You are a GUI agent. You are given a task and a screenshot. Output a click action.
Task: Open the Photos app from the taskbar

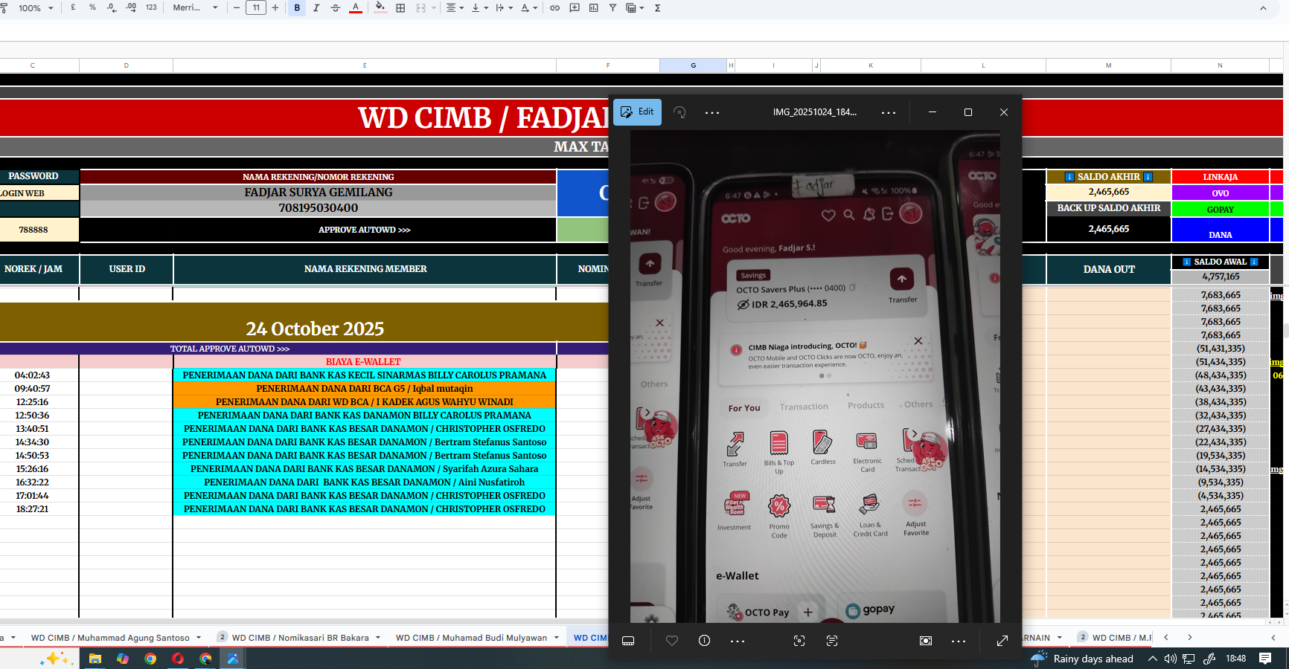click(233, 659)
